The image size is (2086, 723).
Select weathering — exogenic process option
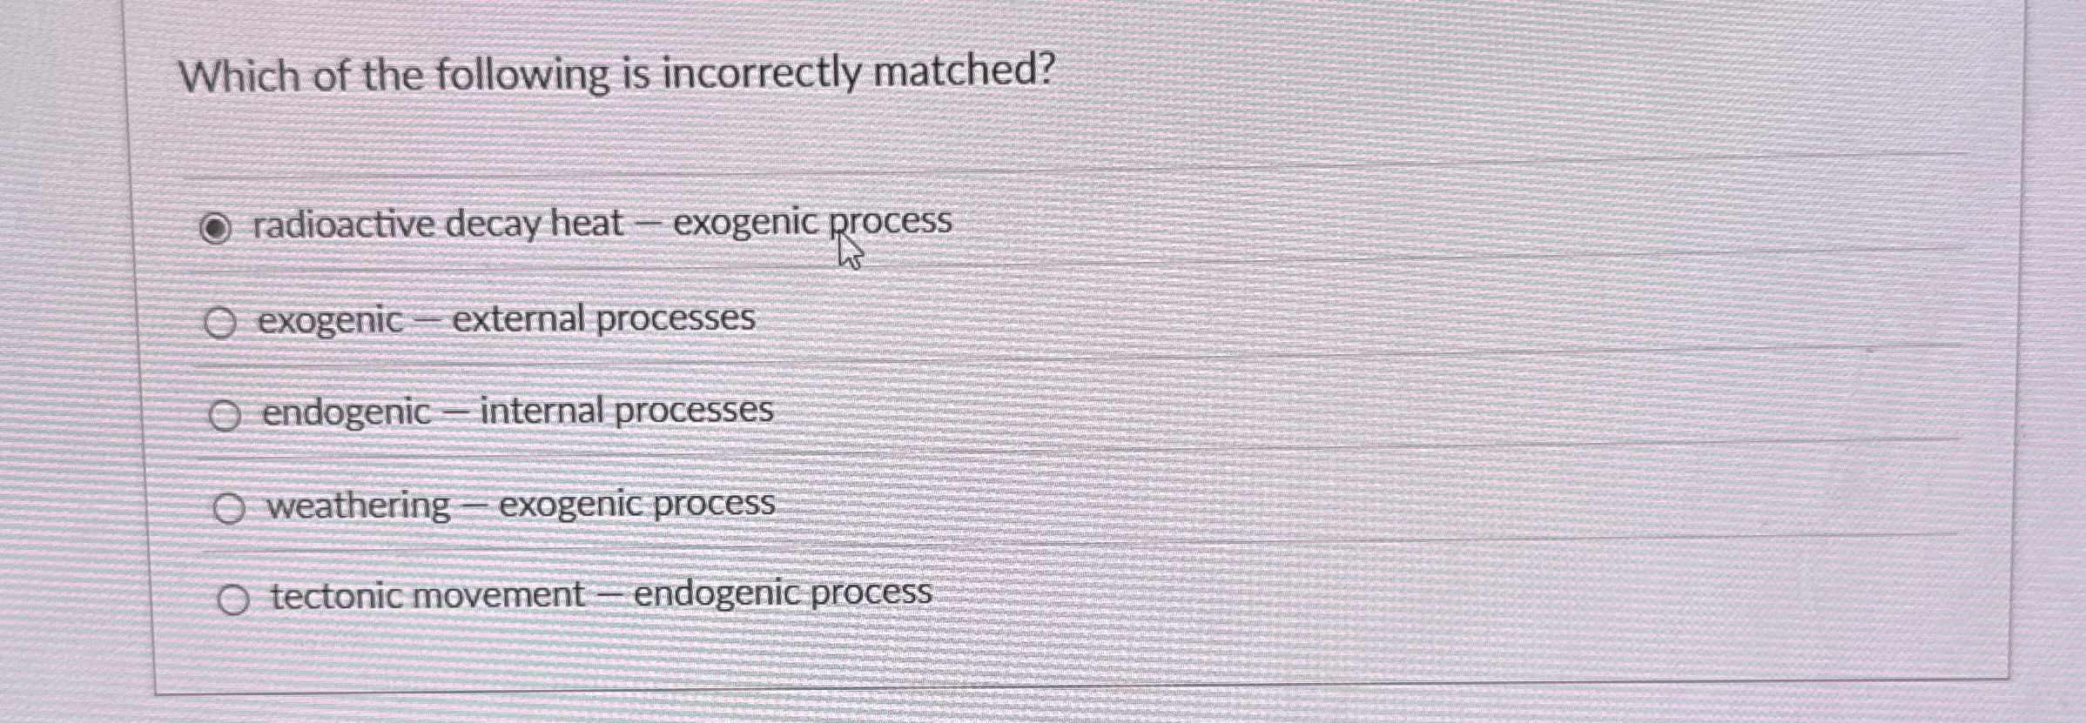click(232, 505)
